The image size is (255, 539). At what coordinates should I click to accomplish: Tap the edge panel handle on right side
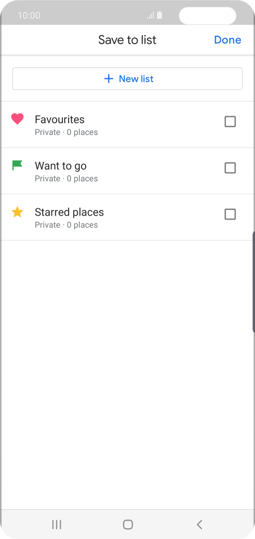[x=253, y=282]
